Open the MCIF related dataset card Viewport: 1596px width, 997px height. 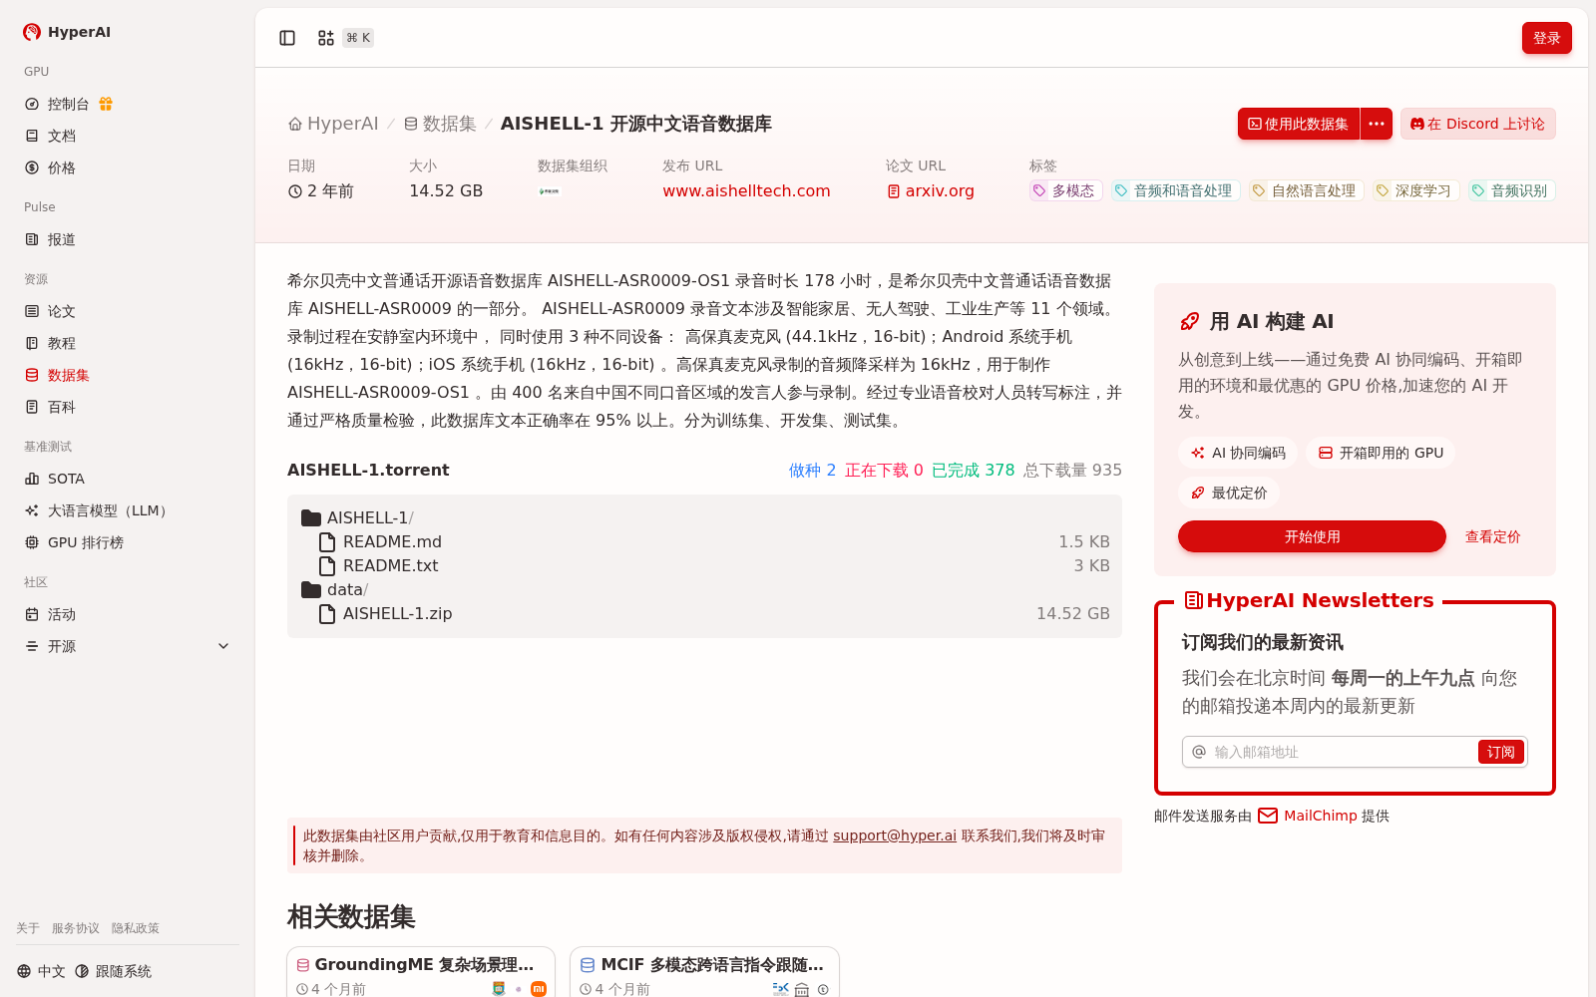click(704, 972)
